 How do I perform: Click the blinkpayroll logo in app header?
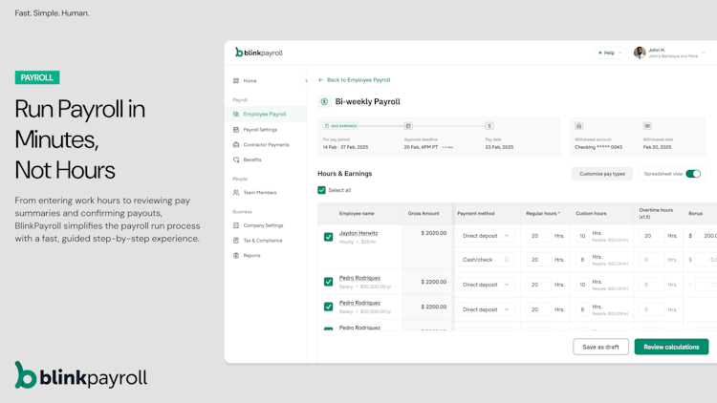click(259, 53)
